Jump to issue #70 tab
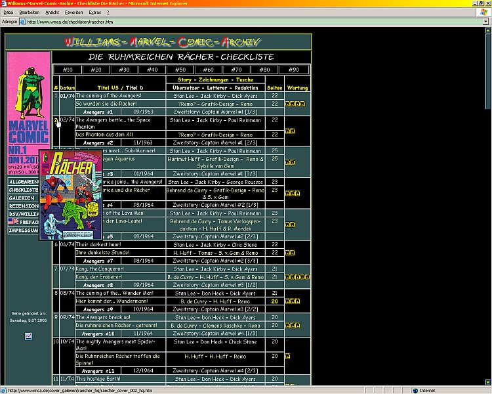492x394 pixels. click(237, 70)
